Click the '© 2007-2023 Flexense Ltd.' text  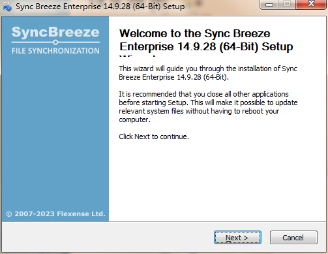tap(55, 214)
